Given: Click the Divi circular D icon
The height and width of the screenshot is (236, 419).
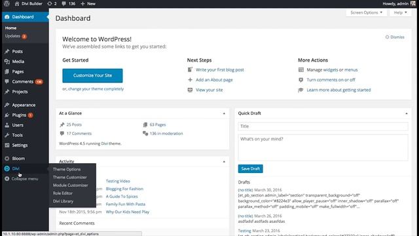Looking at the screenshot, I should pyautogui.click(x=7, y=168).
